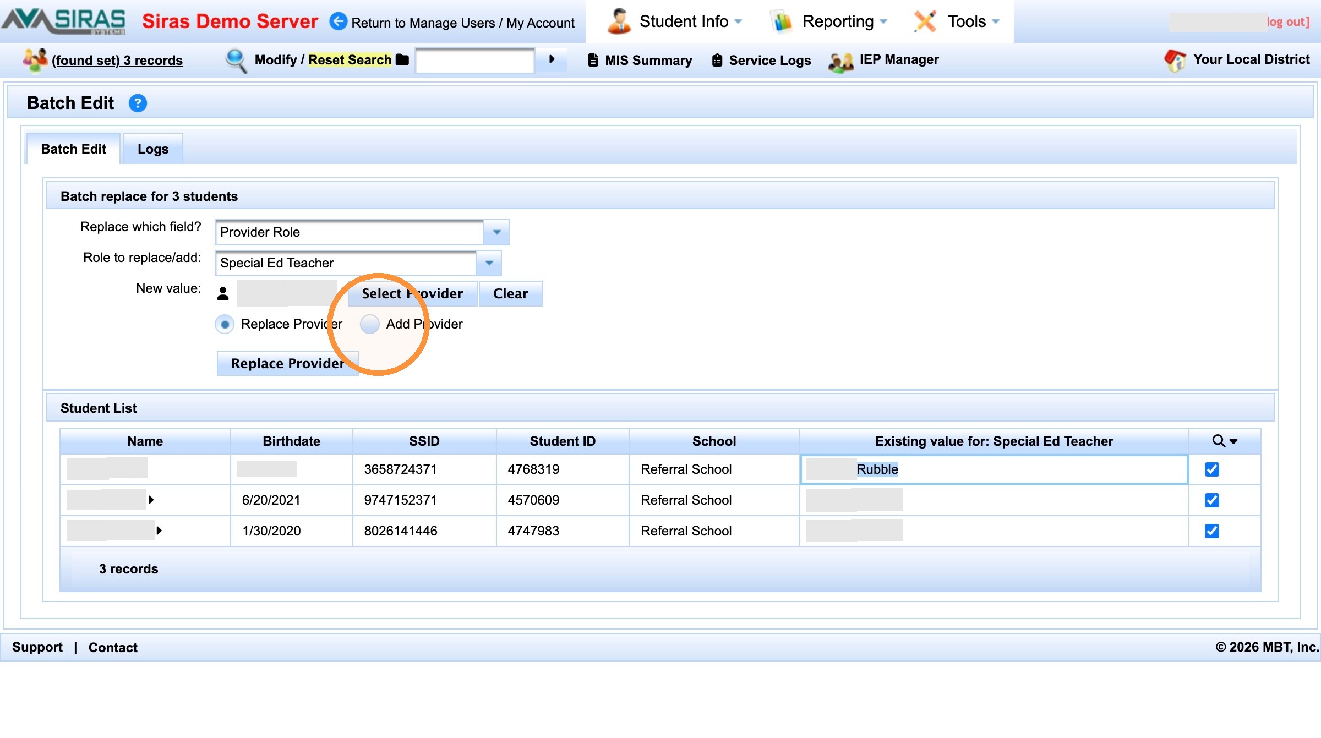1321x738 pixels.
Task: Click Return to Manage Users / My Account
Action: (463, 23)
